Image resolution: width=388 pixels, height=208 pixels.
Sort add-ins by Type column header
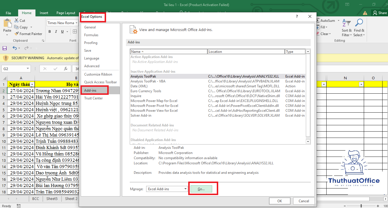click(x=295, y=52)
